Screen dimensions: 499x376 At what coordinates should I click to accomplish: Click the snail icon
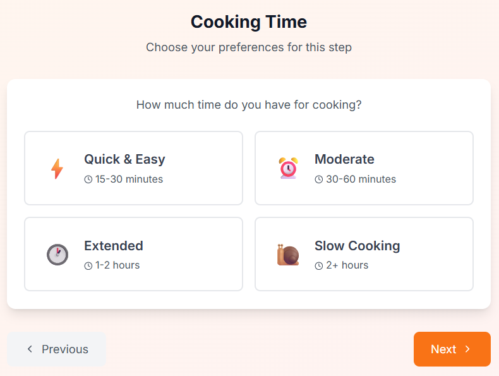(x=287, y=255)
